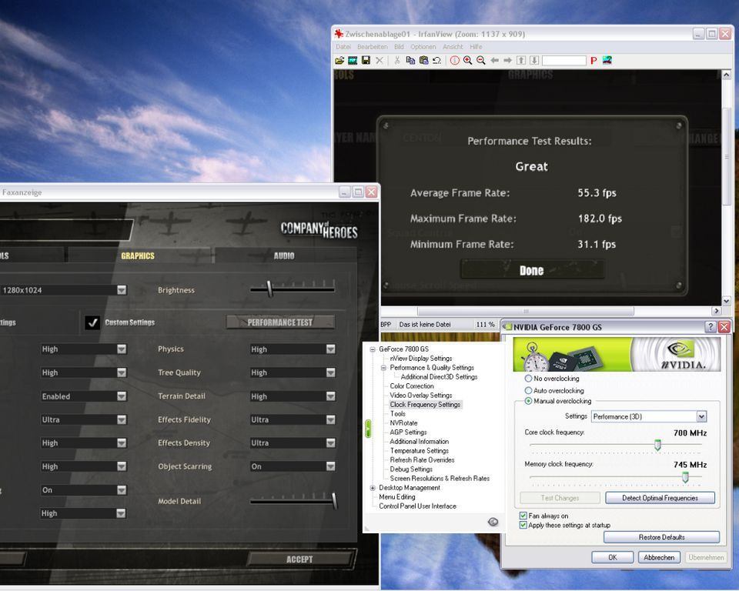The image size is (739, 591).
Task: Start slideshow via the filmstrip icon
Action: [353, 60]
